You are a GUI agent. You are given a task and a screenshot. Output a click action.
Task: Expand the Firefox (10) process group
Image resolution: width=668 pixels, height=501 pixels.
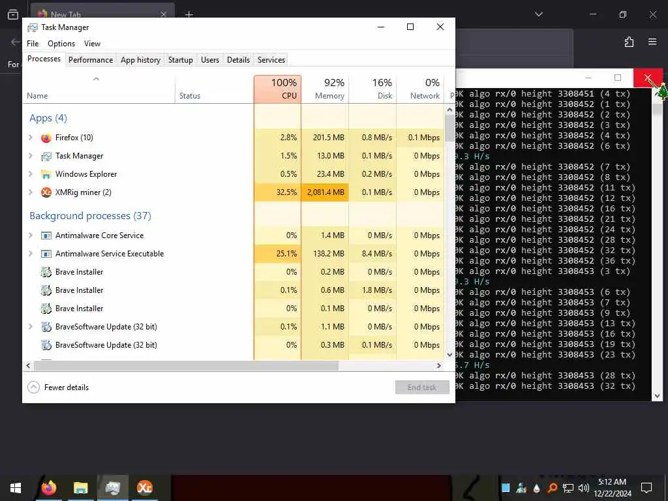pyautogui.click(x=30, y=138)
